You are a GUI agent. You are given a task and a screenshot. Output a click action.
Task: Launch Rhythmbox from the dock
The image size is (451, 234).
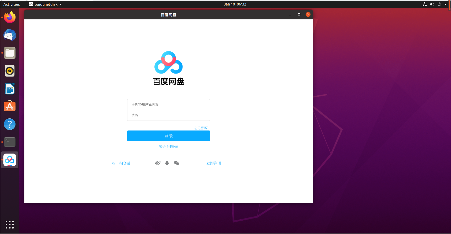[x=10, y=71]
